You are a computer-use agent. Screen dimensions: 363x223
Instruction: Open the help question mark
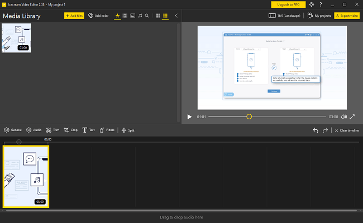(x=321, y=4)
